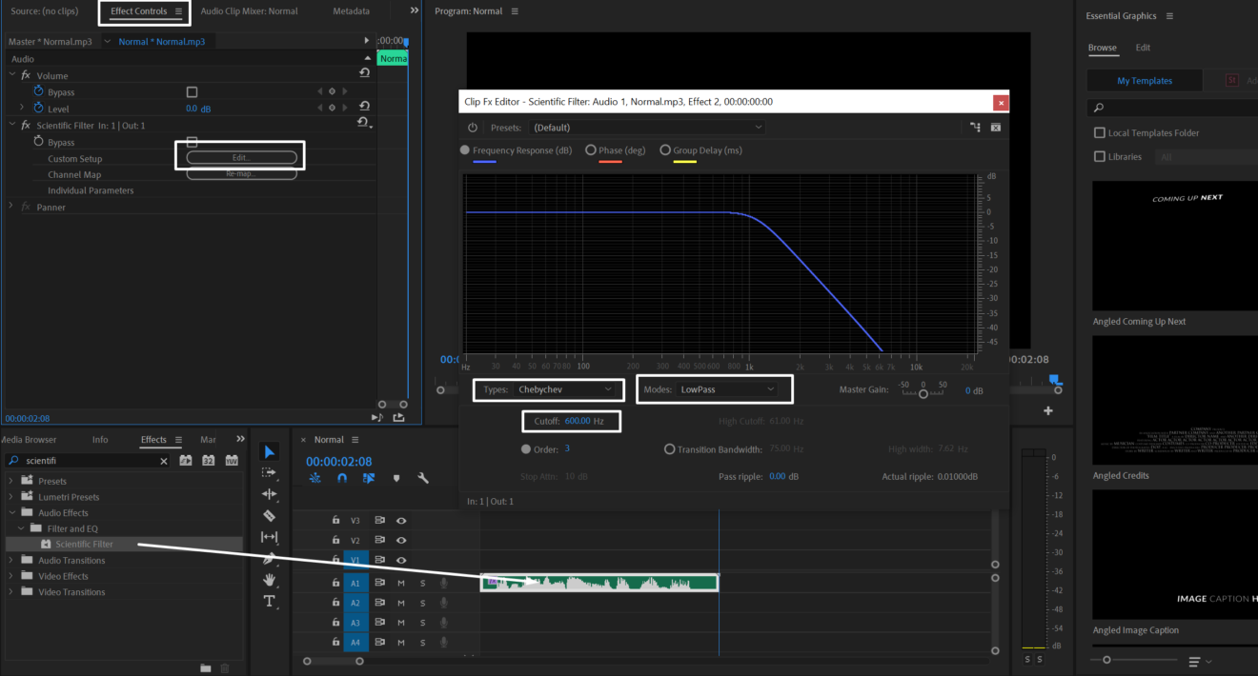Select the Razor tool
The width and height of the screenshot is (1258, 676).
click(x=270, y=514)
